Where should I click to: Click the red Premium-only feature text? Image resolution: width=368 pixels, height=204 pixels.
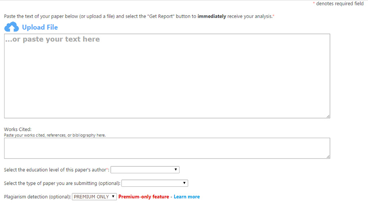[144, 197]
